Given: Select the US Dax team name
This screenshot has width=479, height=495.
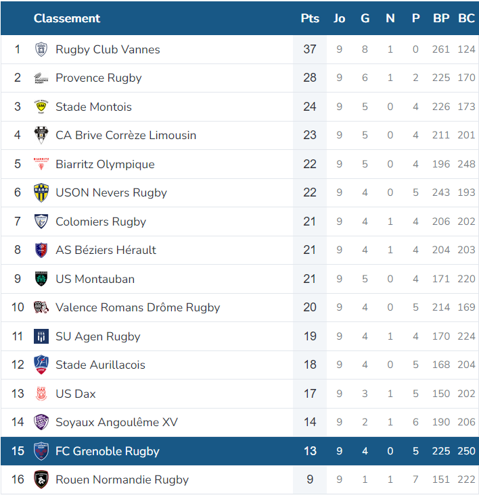Looking at the screenshot, I should [x=76, y=394].
